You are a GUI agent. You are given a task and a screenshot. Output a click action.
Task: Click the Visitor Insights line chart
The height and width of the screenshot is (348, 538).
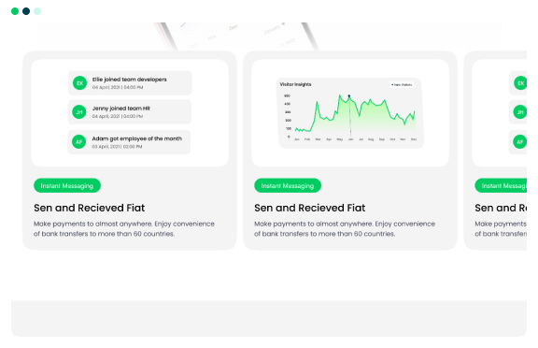pos(350,113)
